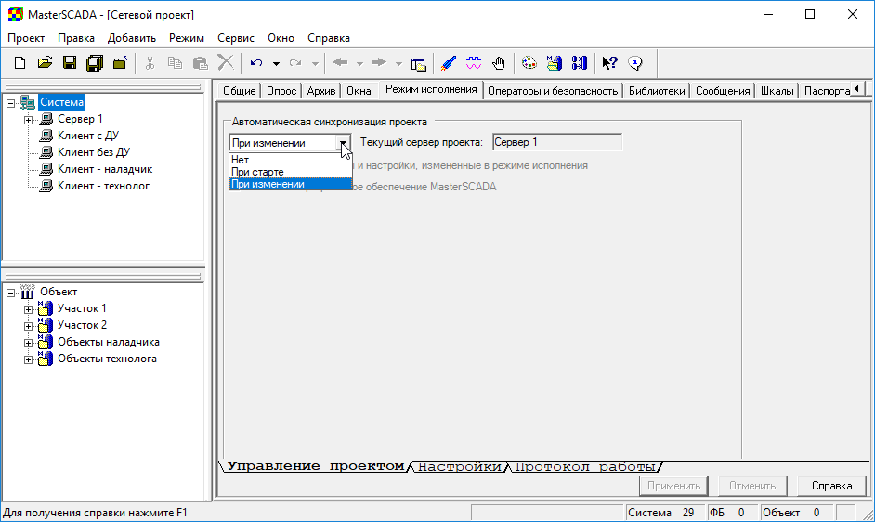Open the Проект menu
Image resolution: width=875 pixels, height=522 pixels.
click(x=26, y=38)
